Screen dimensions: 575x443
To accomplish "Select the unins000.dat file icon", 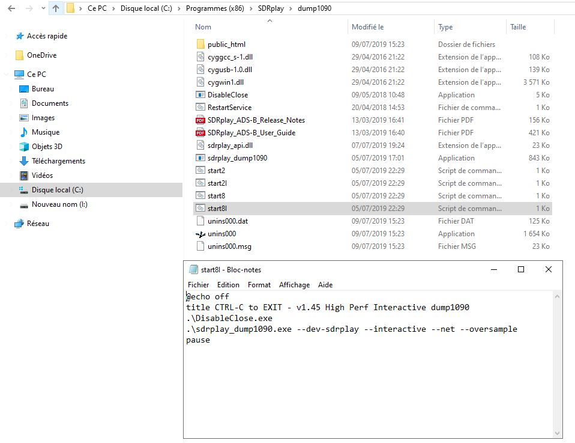I will tap(200, 221).
